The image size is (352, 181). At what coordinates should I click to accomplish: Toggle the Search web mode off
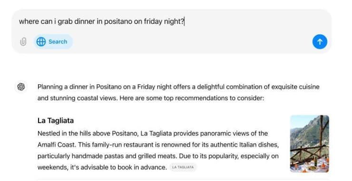coord(53,41)
